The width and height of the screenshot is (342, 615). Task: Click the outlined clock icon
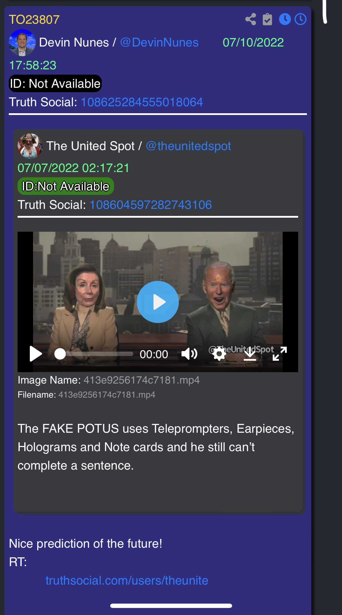coord(300,19)
